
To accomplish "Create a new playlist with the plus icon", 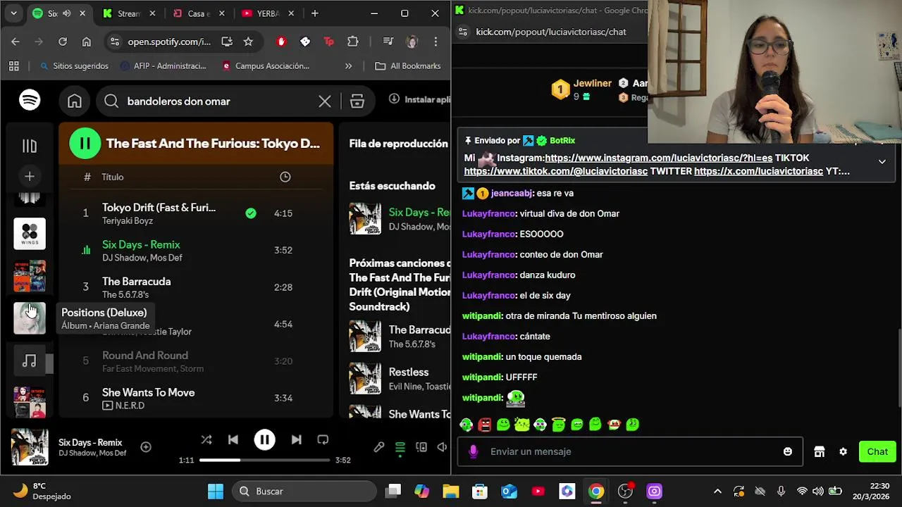I will click(x=30, y=176).
